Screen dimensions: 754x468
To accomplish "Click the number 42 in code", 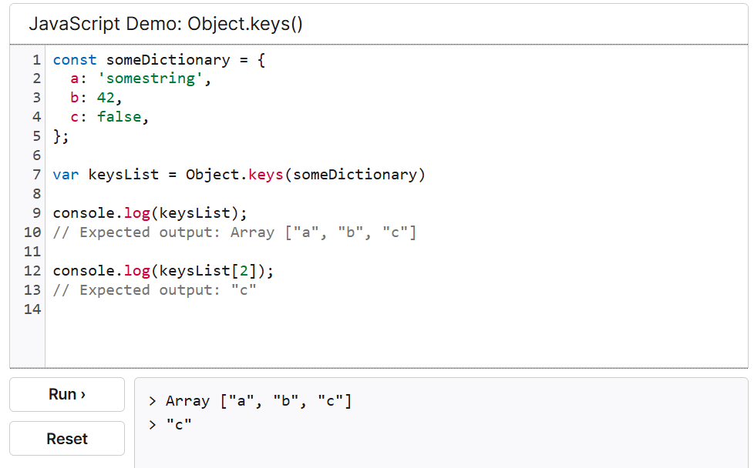I will (x=106, y=98).
